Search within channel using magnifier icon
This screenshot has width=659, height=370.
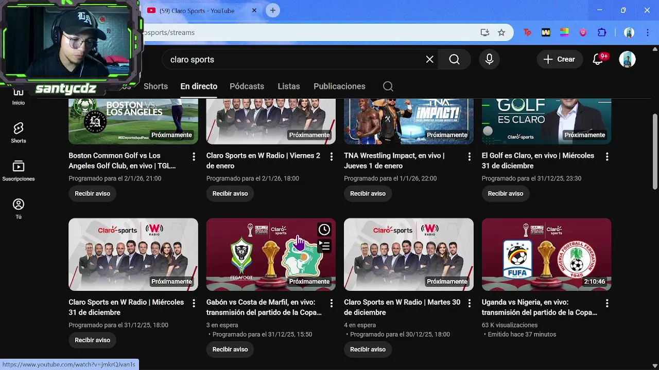point(388,86)
